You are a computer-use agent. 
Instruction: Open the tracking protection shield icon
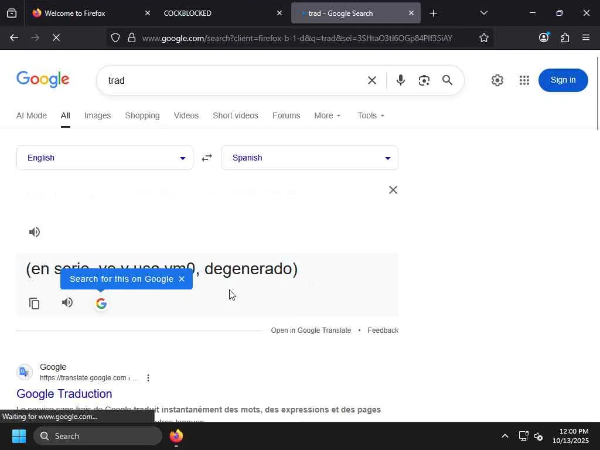point(115,37)
